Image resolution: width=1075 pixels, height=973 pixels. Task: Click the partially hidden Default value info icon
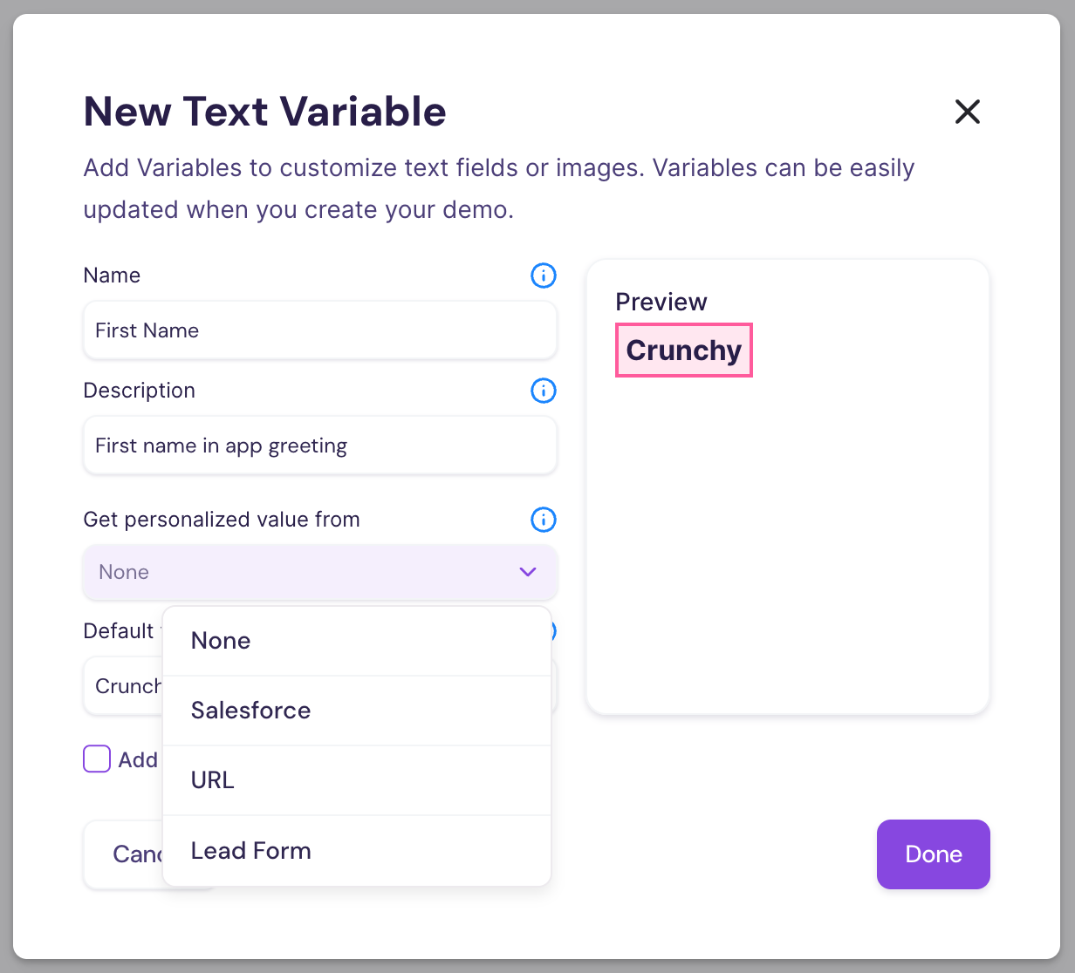[553, 630]
